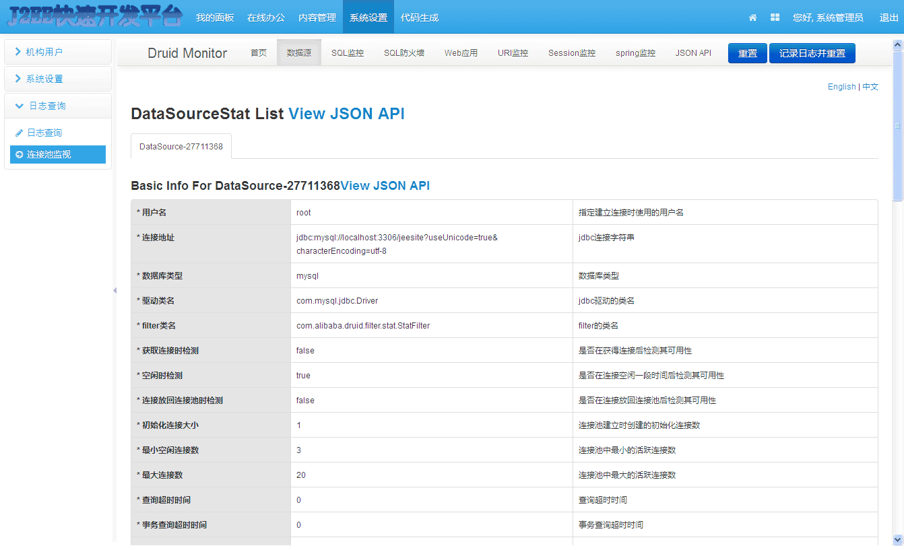The height and width of the screenshot is (550, 904).
Task: Click the home icon in the top bar
Action: (752, 18)
